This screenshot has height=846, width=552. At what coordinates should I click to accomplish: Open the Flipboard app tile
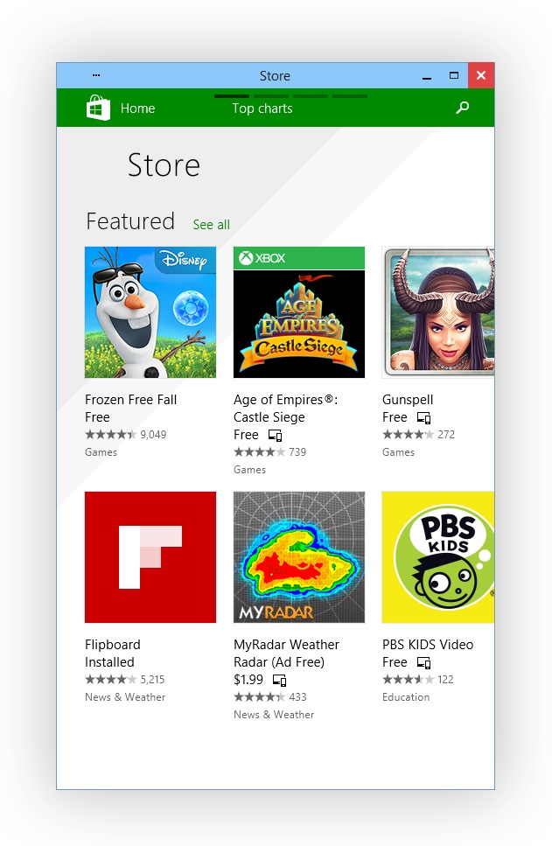click(150, 557)
